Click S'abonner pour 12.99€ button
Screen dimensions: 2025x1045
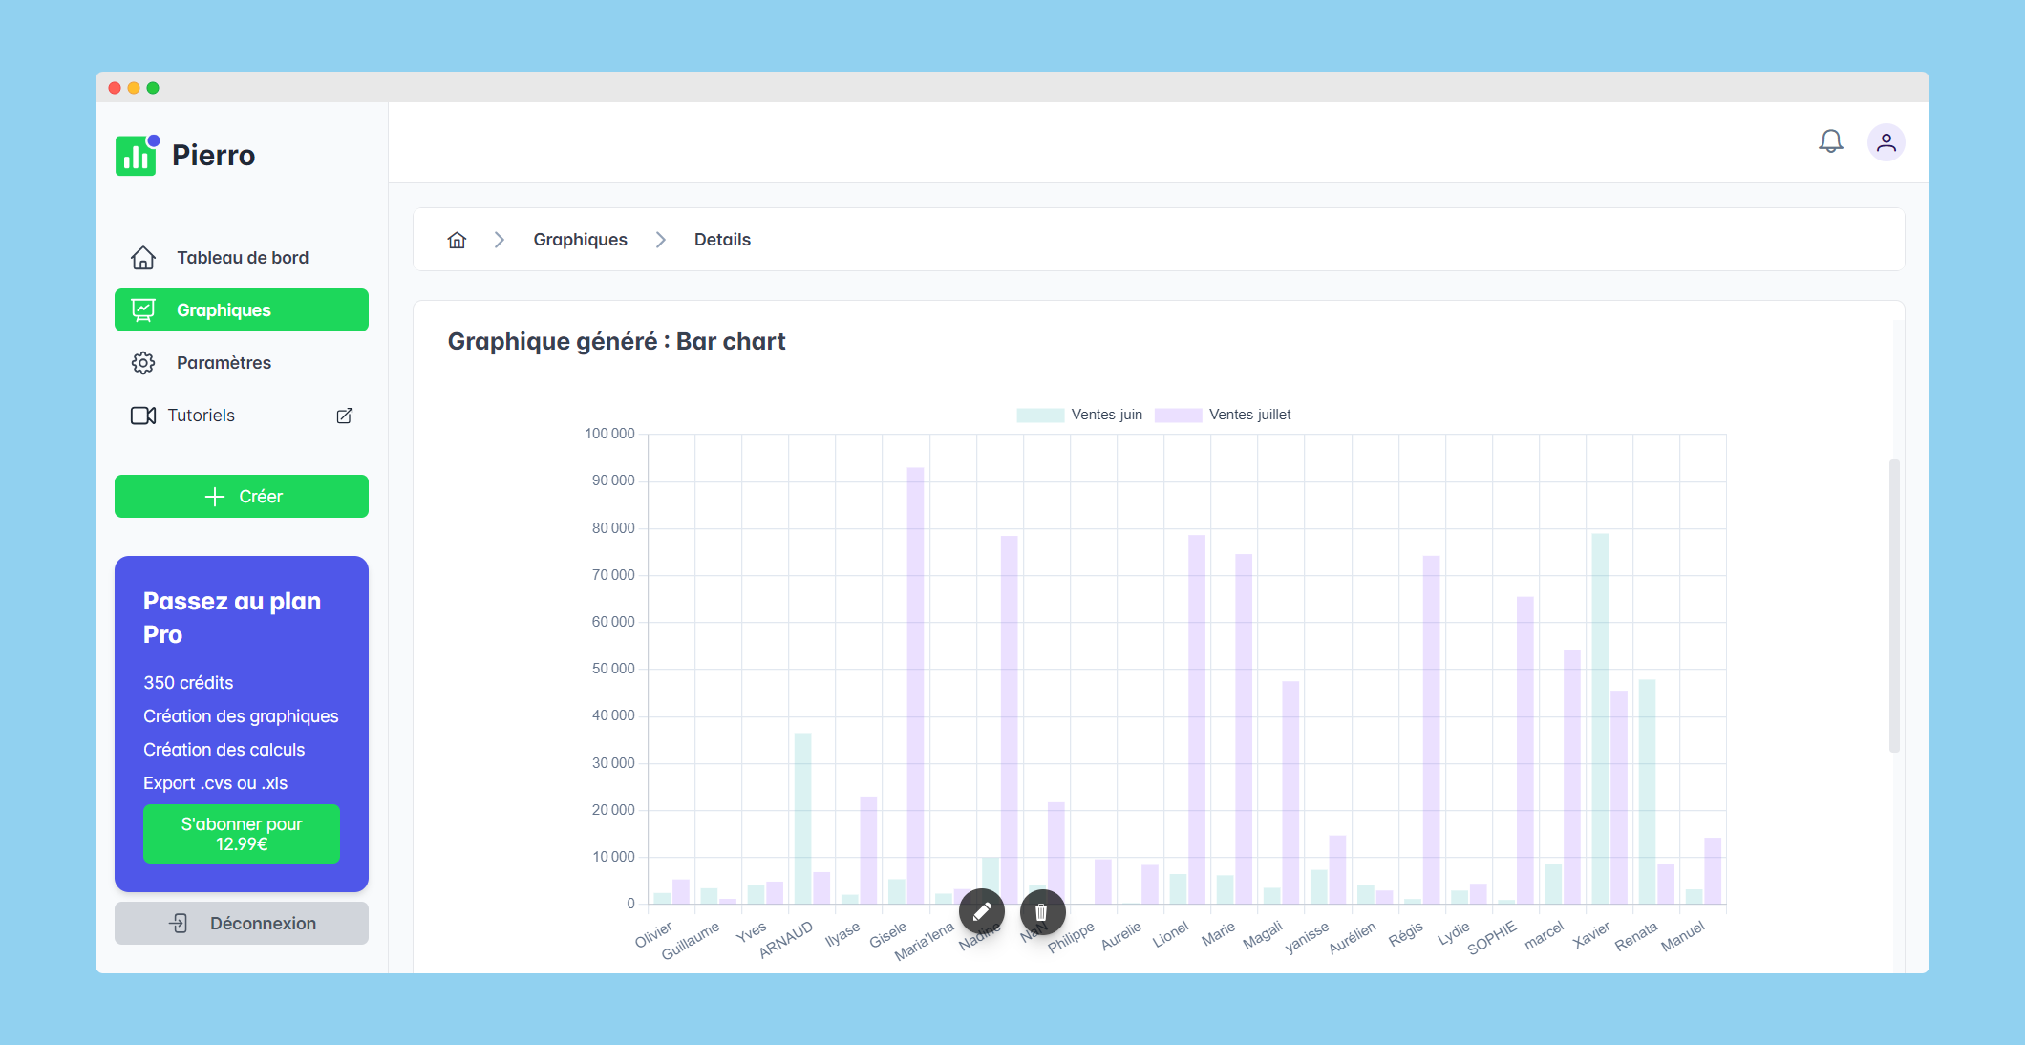coord(242,834)
